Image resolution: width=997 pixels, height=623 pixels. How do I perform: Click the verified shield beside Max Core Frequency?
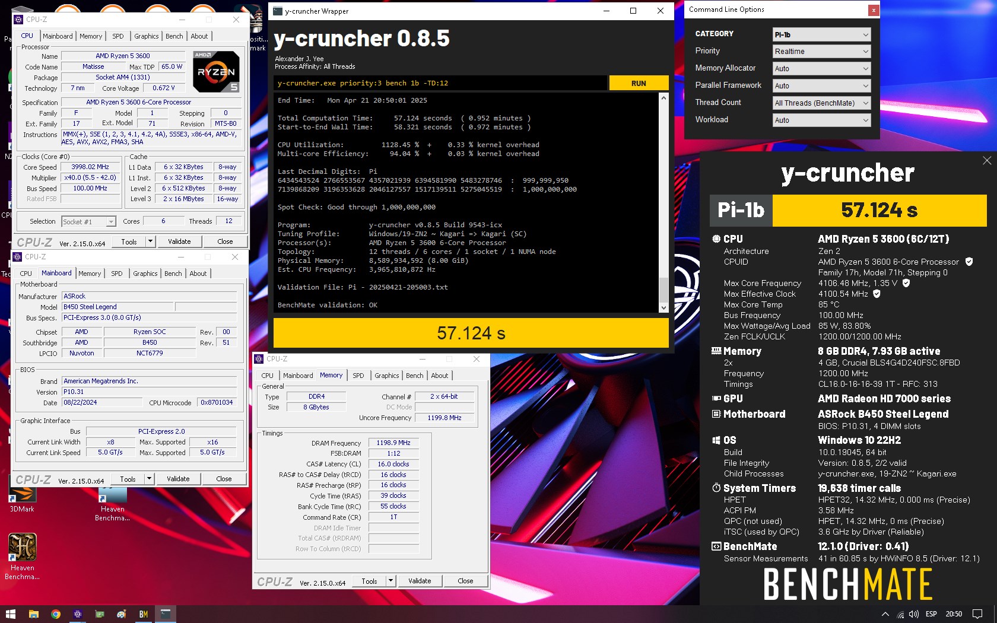point(906,283)
